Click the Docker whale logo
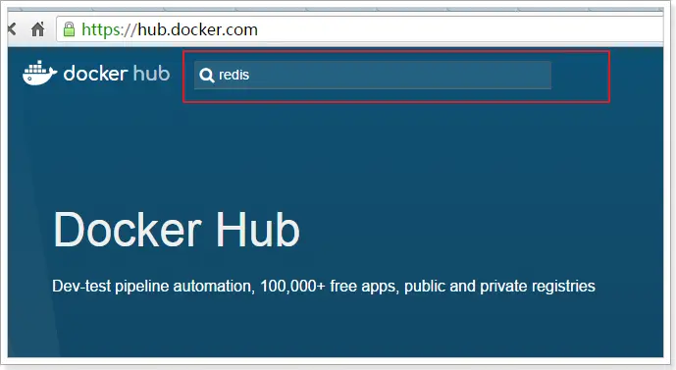The image size is (676, 370). tap(39, 73)
